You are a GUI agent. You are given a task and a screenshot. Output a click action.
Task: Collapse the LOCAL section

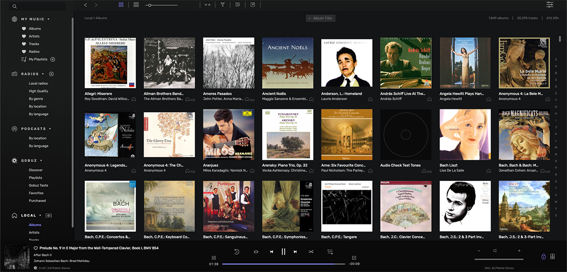(41, 215)
